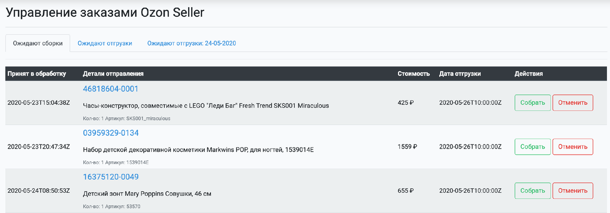Open order link 16375120-0049
This screenshot has width=610, height=213.
pyautogui.click(x=110, y=177)
